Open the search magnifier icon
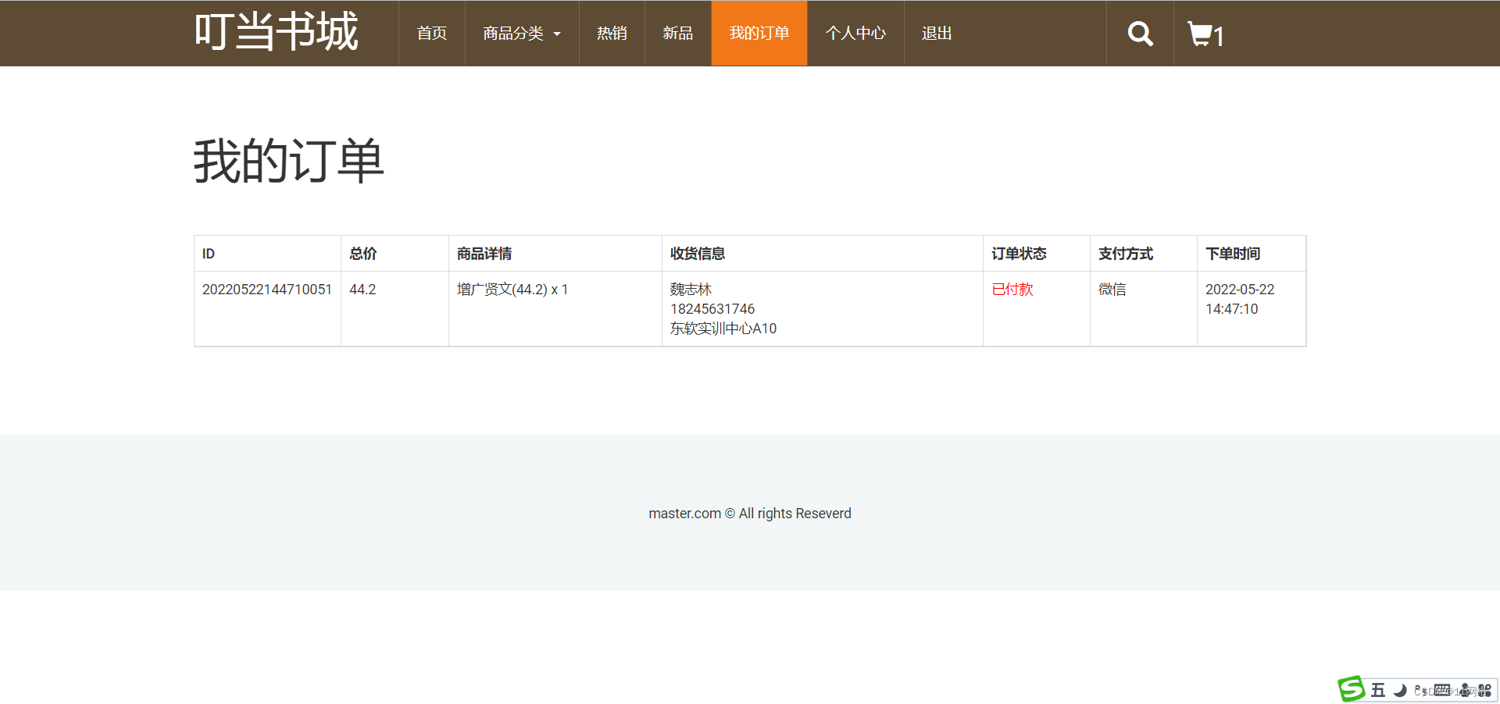 (1140, 34)
